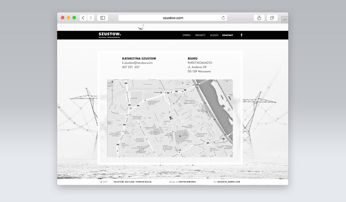
Task: Show all tabs with the tab overview icon
Action: tap(272, 18)
